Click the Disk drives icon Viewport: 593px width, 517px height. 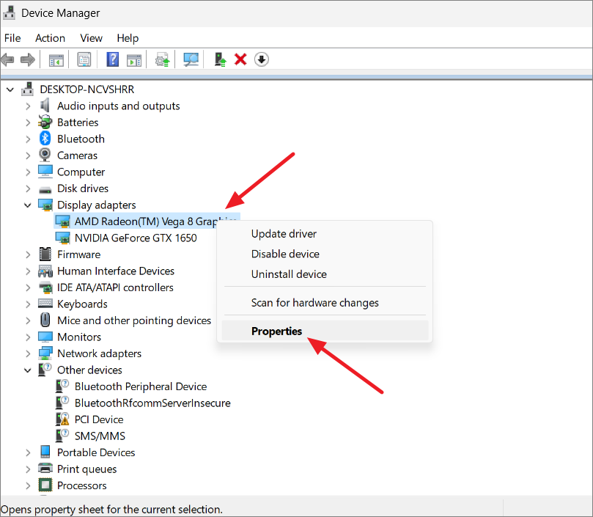45,189
